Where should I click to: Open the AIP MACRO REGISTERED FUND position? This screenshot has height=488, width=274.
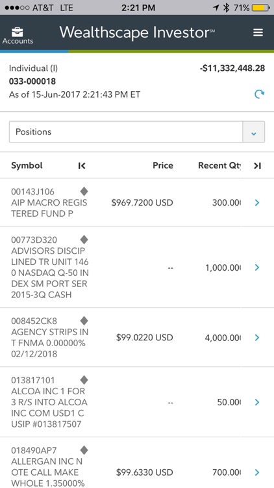137,202
